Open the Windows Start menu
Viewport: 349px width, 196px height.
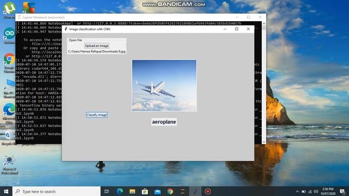tap(6, 191)
